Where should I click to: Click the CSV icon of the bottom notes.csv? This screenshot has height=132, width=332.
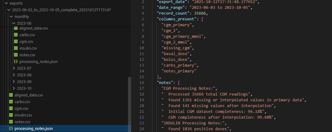click(11, 122)
